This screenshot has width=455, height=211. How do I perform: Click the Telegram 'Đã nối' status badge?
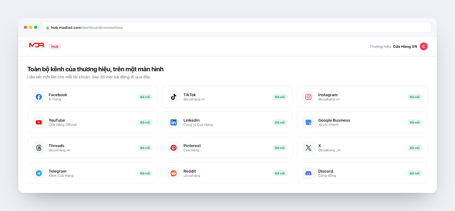pos(145,173)
